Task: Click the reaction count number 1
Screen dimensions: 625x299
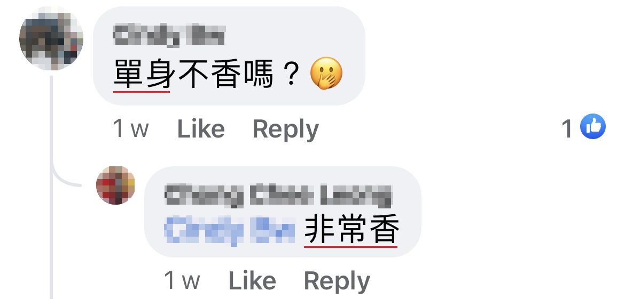Action: pos(567,129)
